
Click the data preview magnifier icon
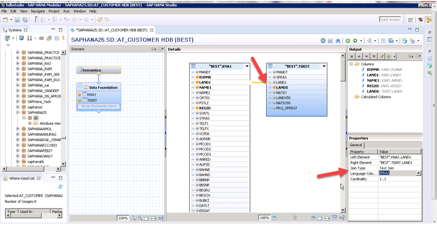[x=369, y=41]
